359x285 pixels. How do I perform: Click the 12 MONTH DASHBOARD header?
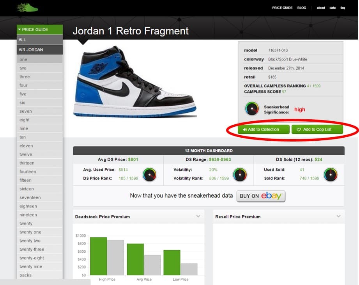pos(209,150)
